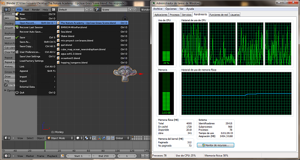
Task: Collapse menus toggle in Timeline header
Action: [x=13, y=156]
